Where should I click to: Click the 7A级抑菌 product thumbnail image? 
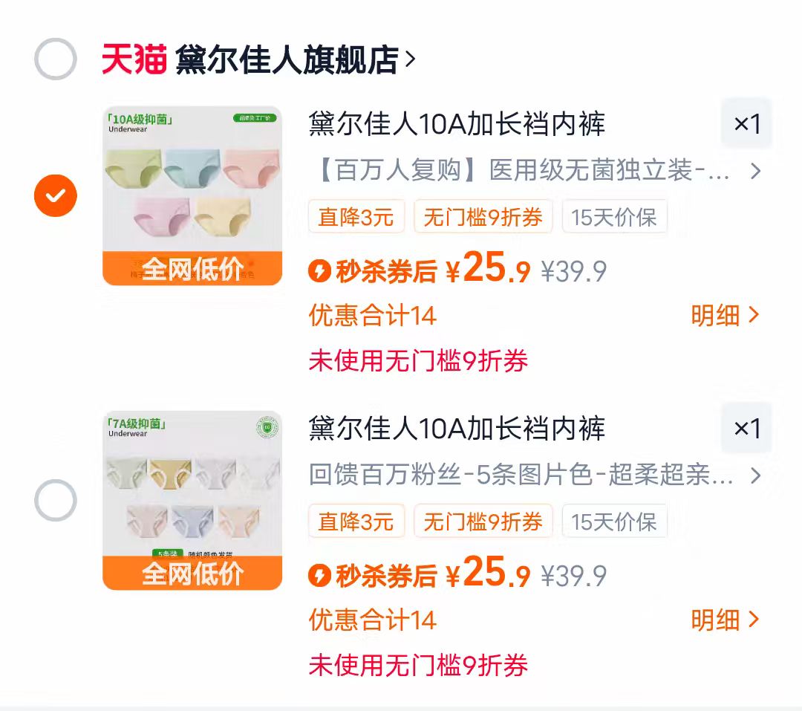click(192, 499)
